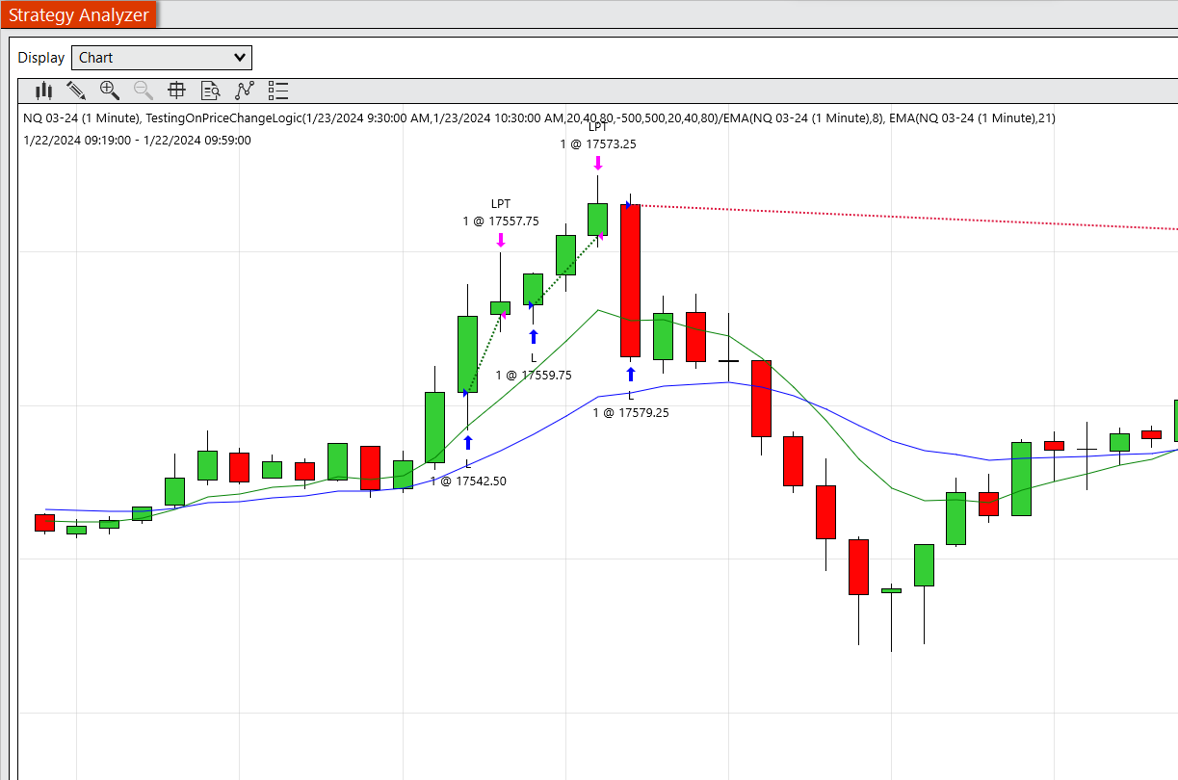
Task: Expand the Display Chart dropdown
Action: (x=162, y=58)
